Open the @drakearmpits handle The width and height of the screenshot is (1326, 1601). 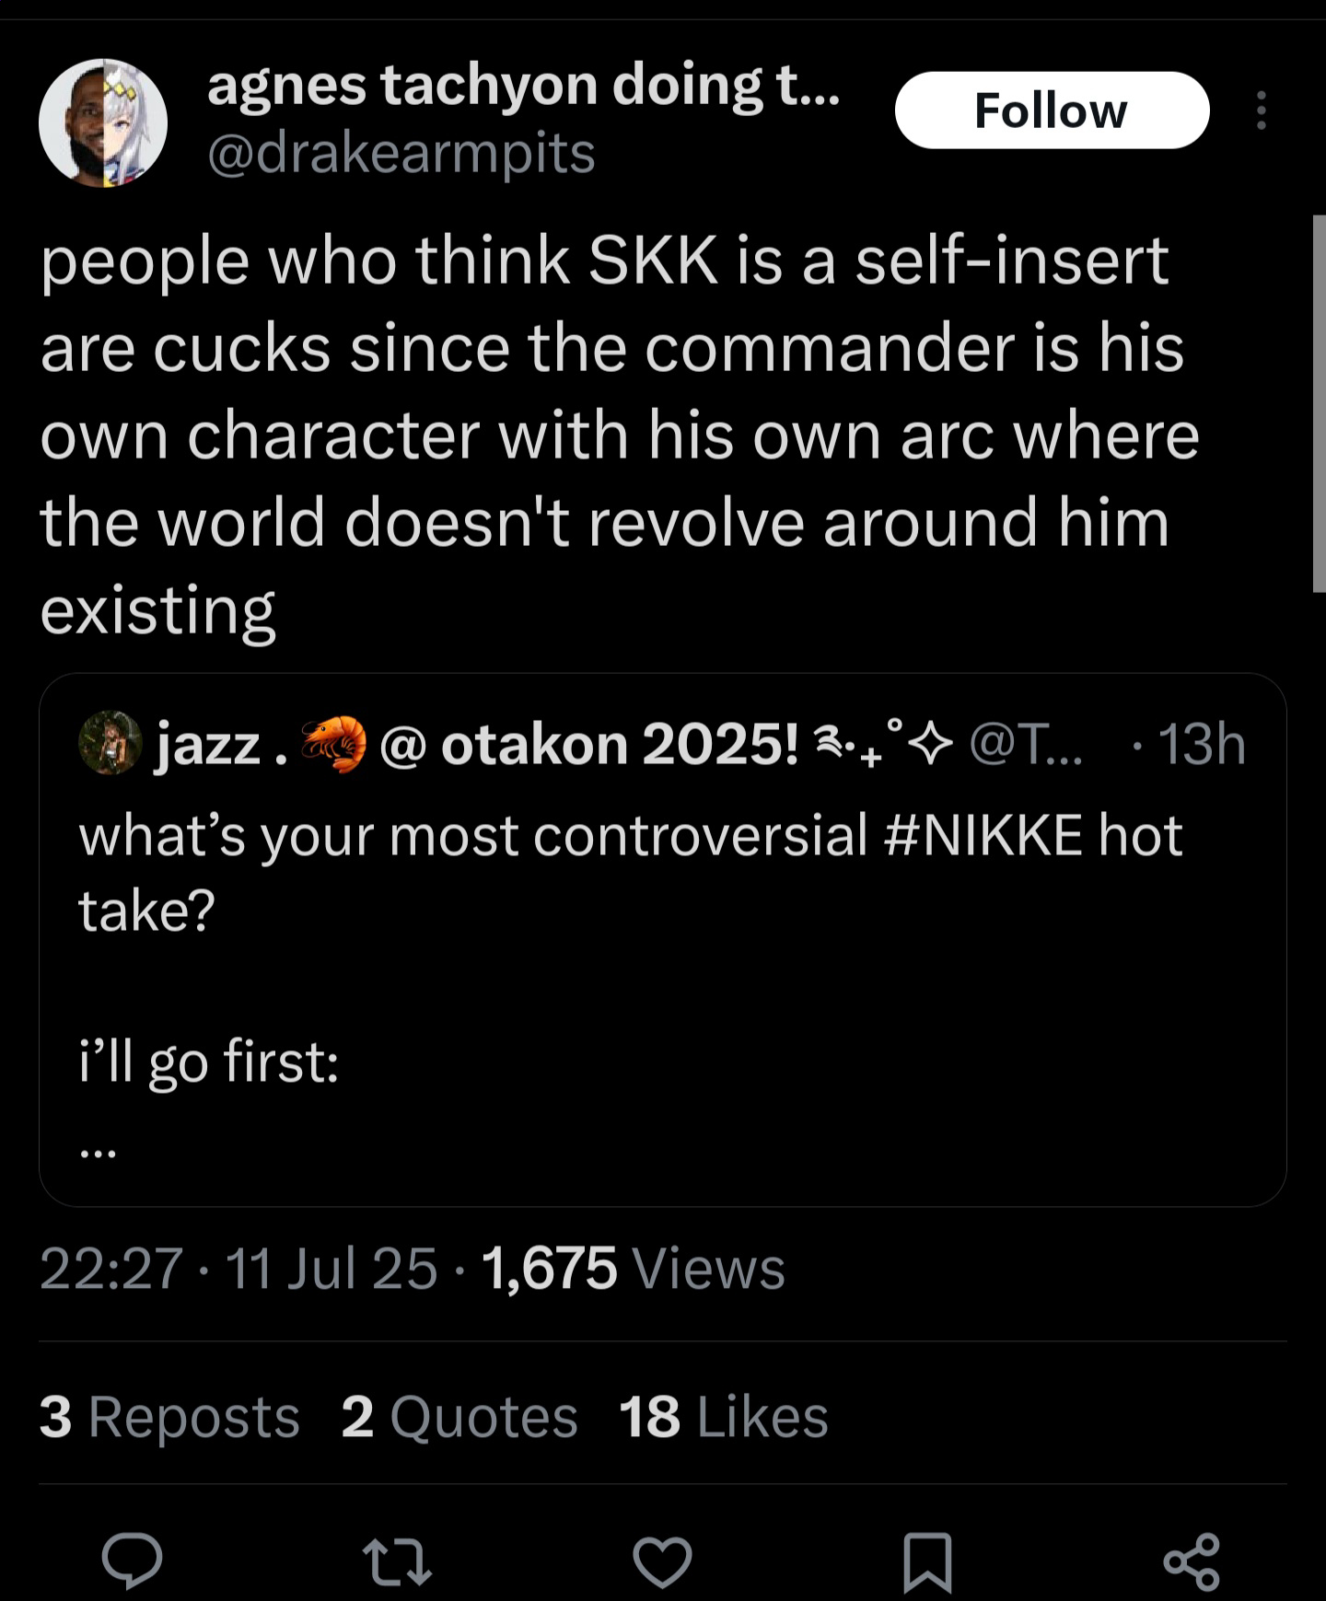coord(401,153)
